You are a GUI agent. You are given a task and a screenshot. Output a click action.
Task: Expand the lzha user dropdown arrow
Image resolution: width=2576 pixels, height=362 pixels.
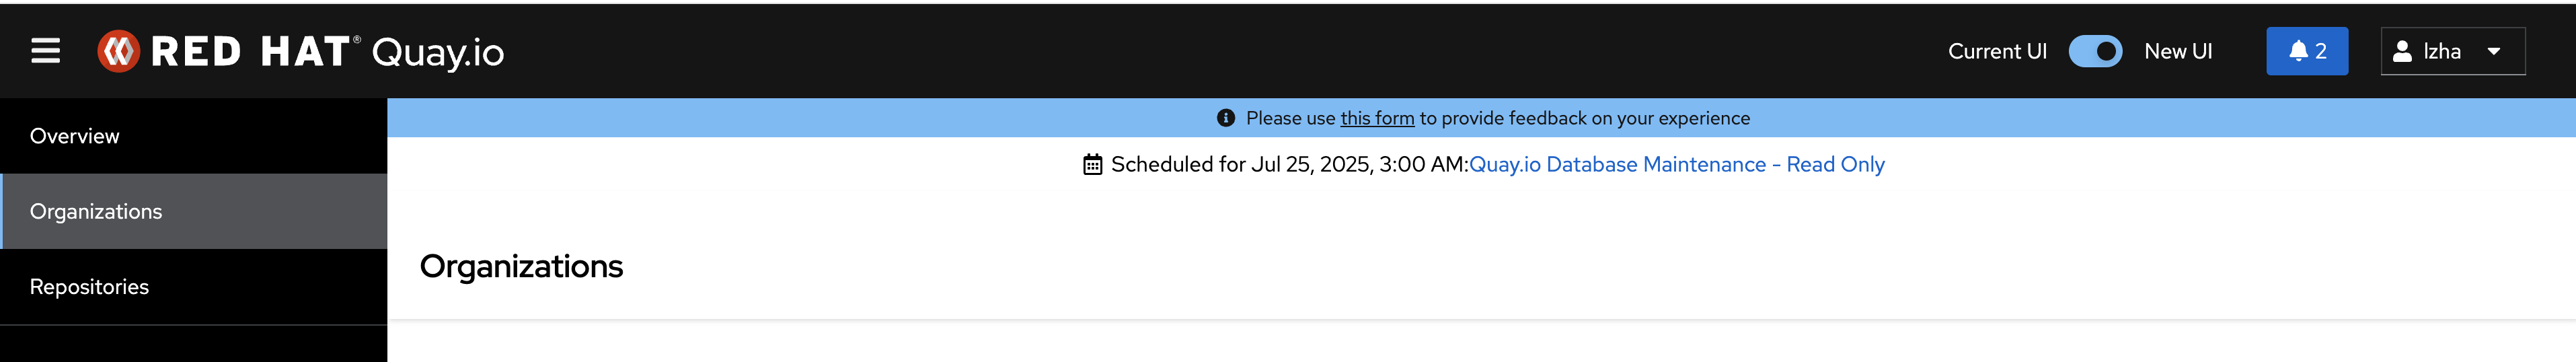point(2493,52)
